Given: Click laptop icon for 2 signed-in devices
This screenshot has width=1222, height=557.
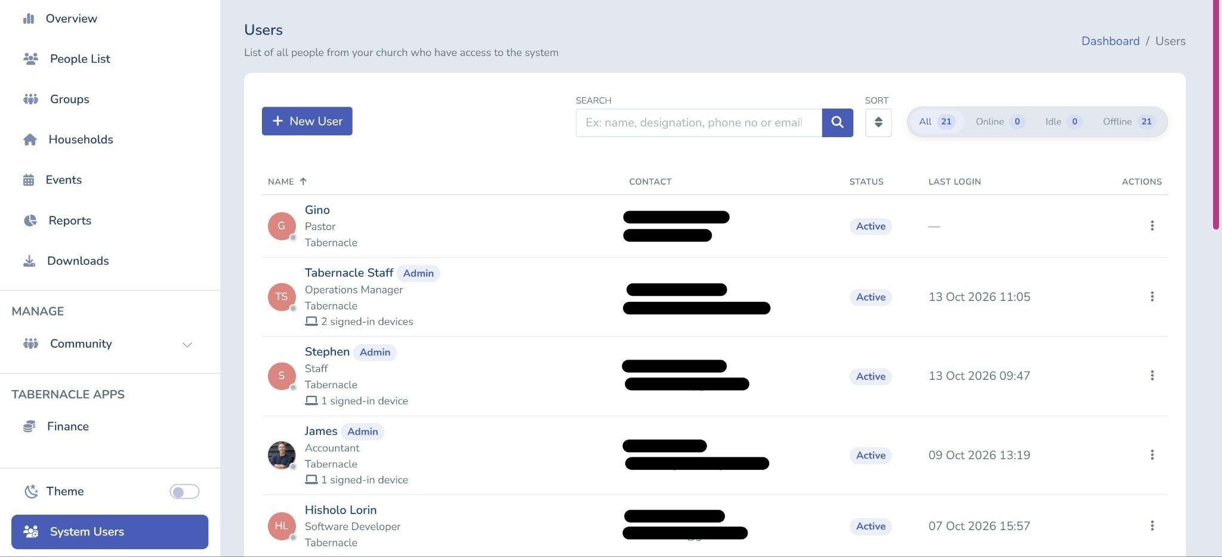Looking at the screenshot, I should coord(311,321).
